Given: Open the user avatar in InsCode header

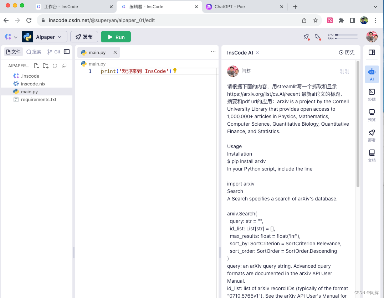Looking at the screenshot, I should [372, 37].
